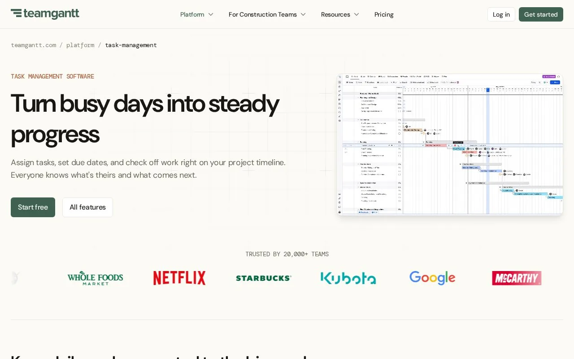
Task: Expand the Platform dropdown menu
Action: pos(197,14)
